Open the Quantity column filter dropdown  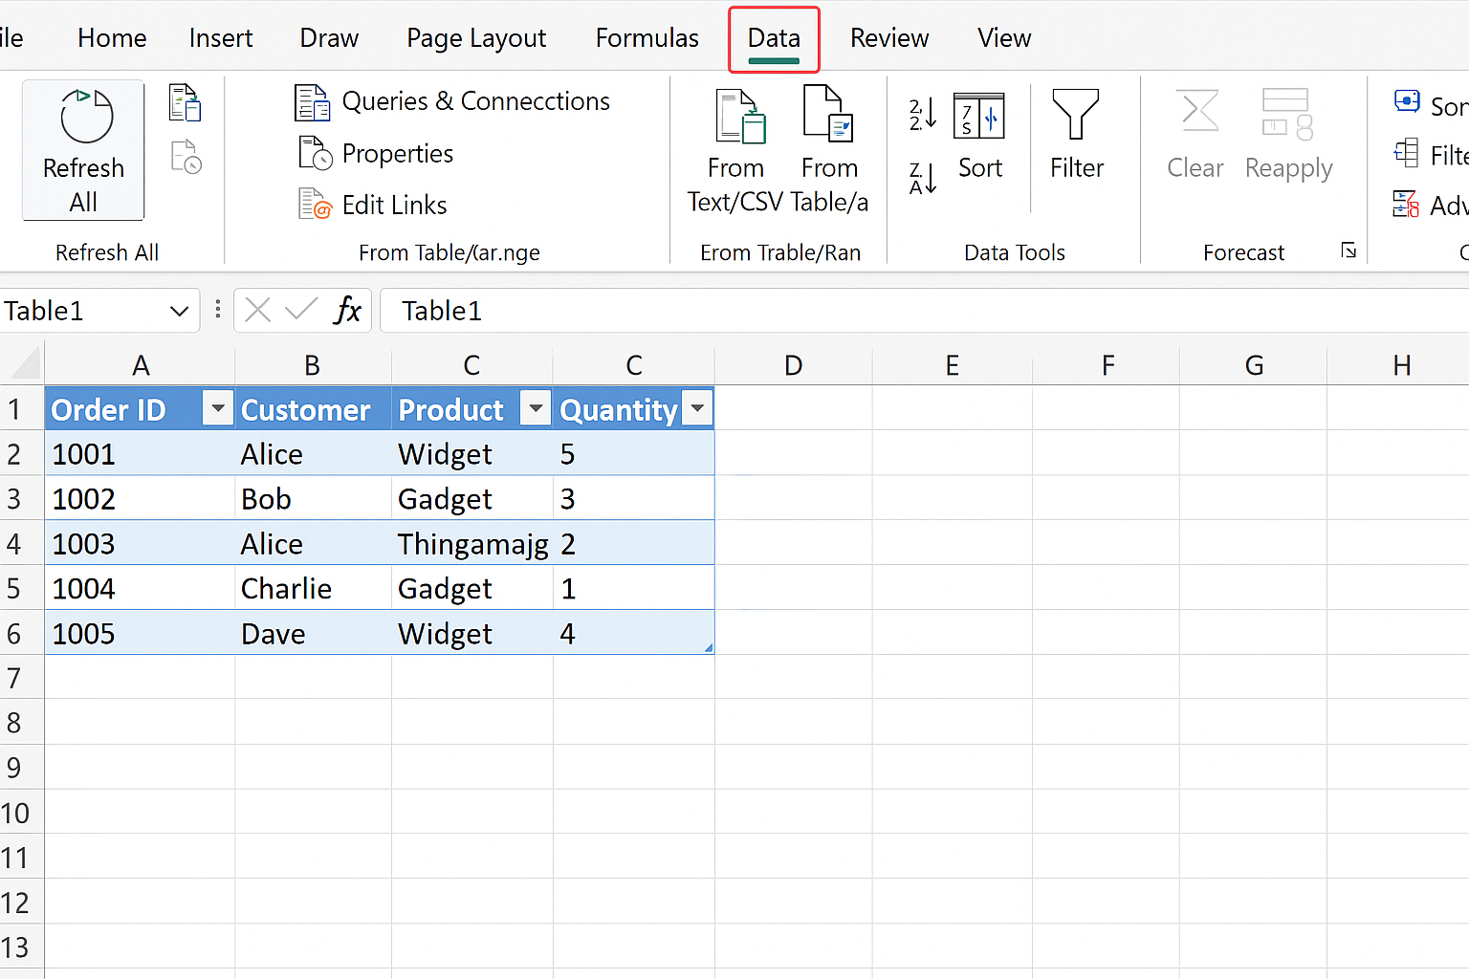[x=697, y=409]
